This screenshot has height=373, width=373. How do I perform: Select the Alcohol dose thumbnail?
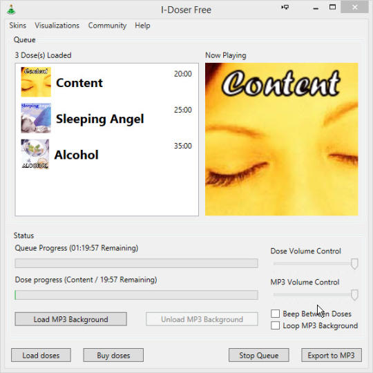click(35, 154)
